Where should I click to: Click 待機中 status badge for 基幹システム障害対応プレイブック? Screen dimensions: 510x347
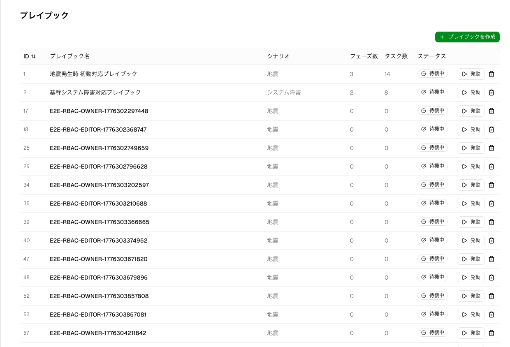(x=433, y=92)
